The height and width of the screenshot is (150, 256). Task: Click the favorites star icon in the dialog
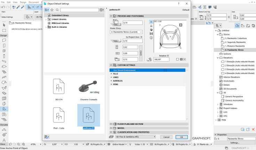click(52, 10)
